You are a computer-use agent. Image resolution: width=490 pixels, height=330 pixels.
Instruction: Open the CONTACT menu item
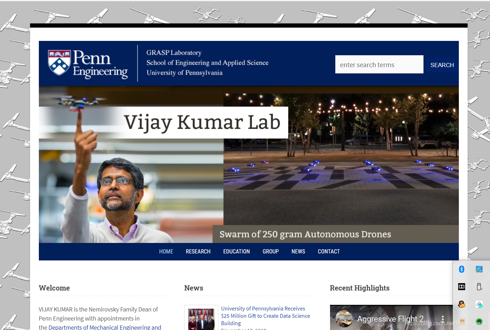pyautogui.click(x=329, y=251)
